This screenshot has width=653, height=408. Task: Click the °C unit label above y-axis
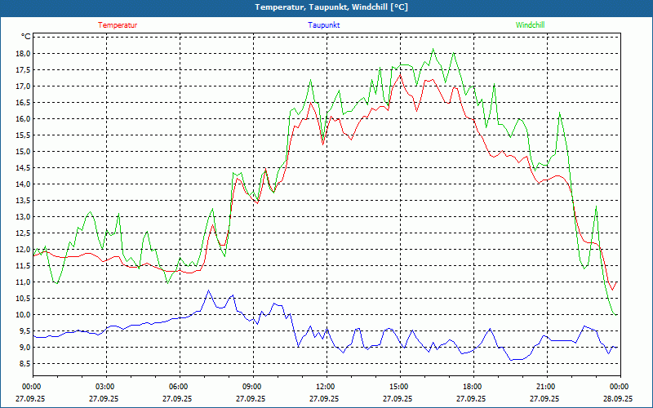26,37
